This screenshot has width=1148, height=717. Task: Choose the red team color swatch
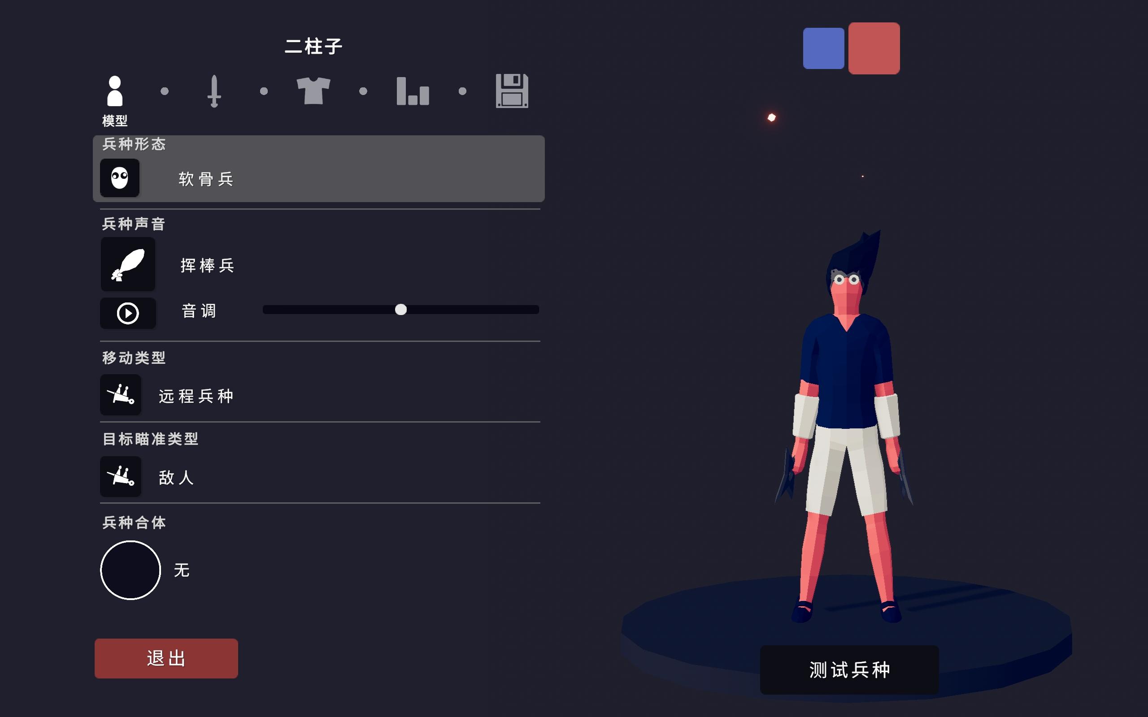pos(874,48)
